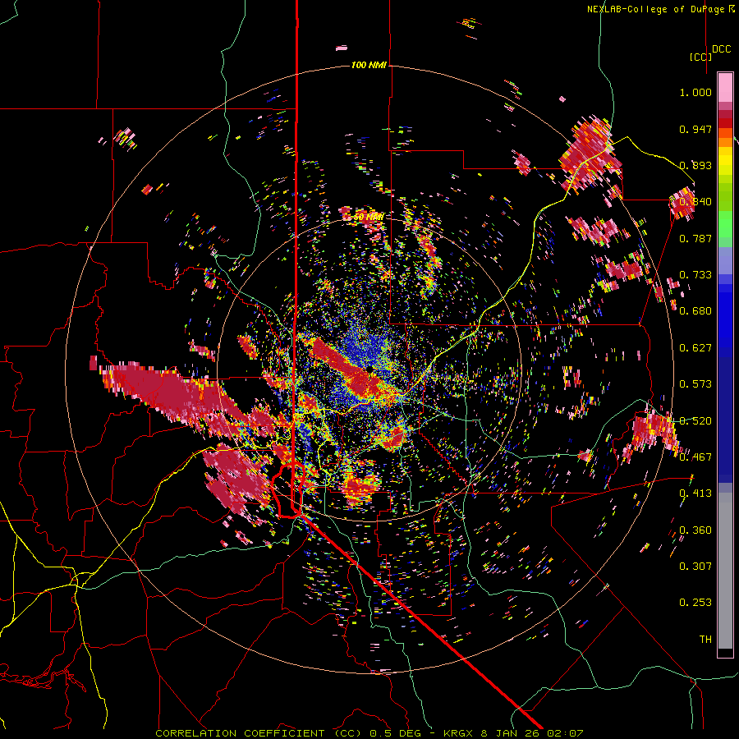Click the 0.787 legend value

tap(695, 238)
